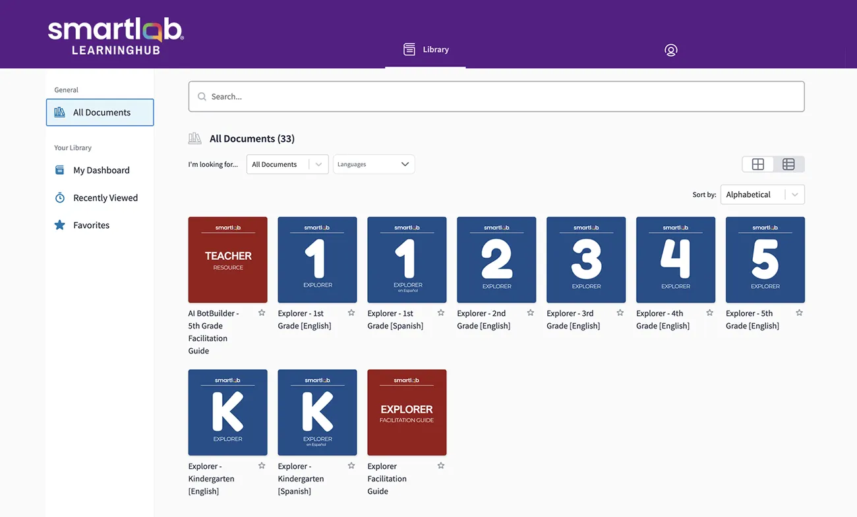Open Explorer 4th Grade cover
Screen dimensions: 857x517
(676, 260)
